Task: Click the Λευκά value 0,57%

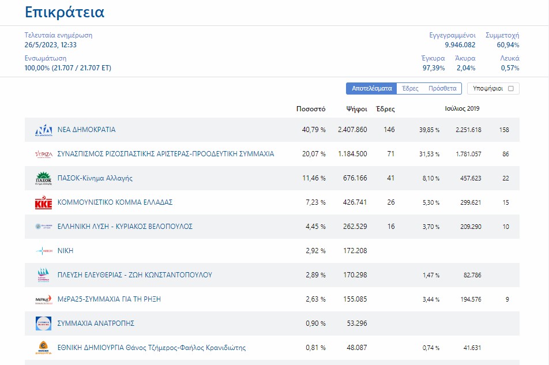Action: tap(510, 68)
